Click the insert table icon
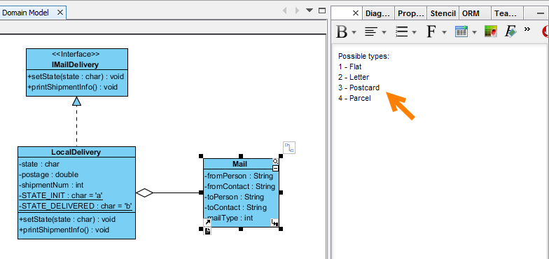549x259 pixels. (461, 31)
